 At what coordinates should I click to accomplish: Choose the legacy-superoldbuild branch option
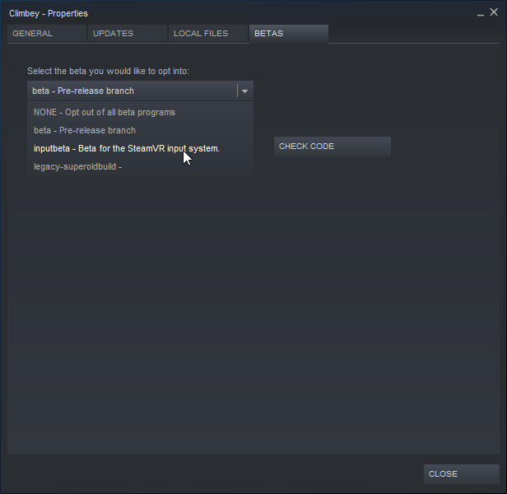pyautogui.click(x=140, y=166)
